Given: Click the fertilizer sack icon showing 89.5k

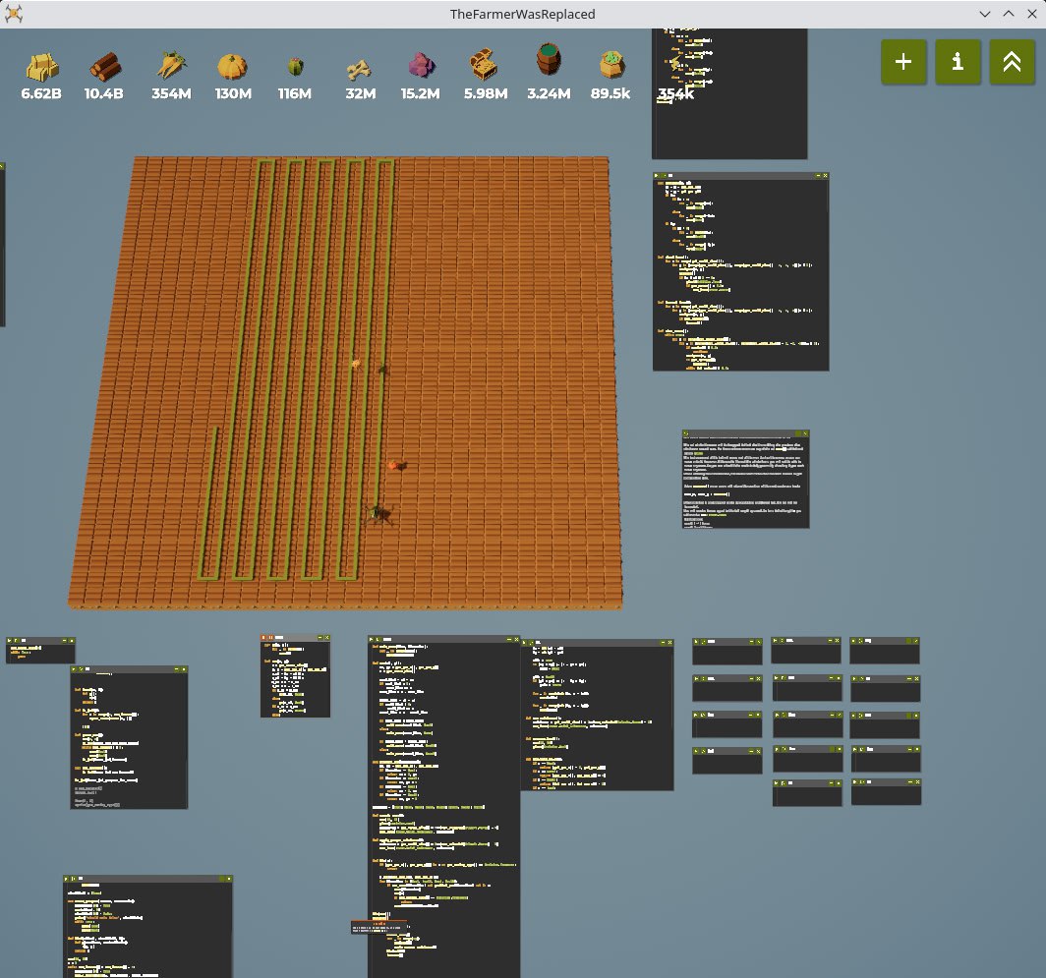Looking at the screenshot, I should coord(611,66).
